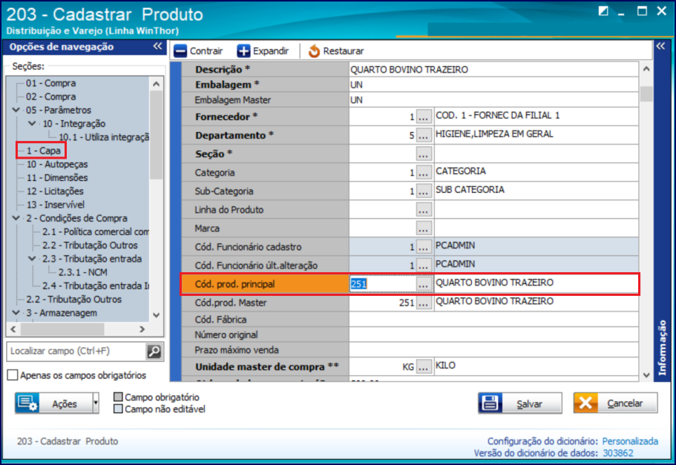Select 10 - Autopeças section
This screenshot has width=676, height=465.
[57, 164]
